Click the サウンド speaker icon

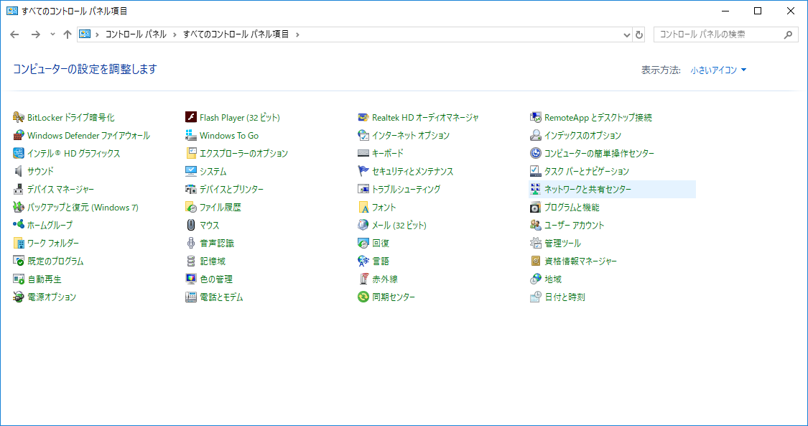(19, 171)
